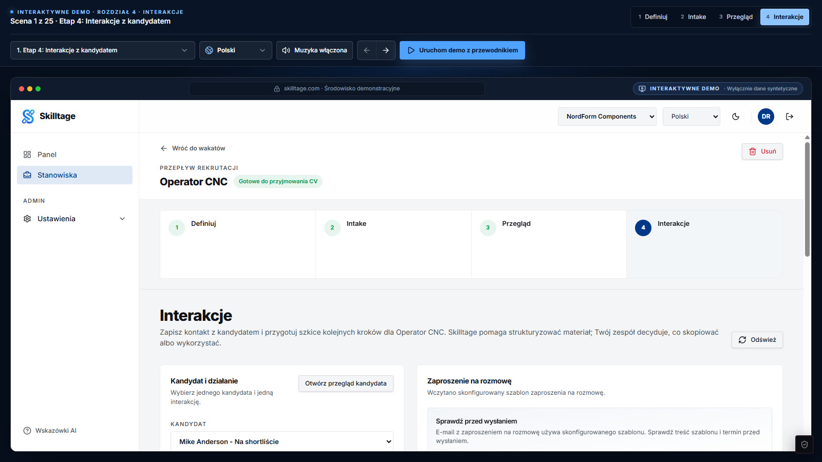Expand the Ustawienia menu chevron
Image resolution: width=822 pixels, height=462 pixels.
click(122, 219)
